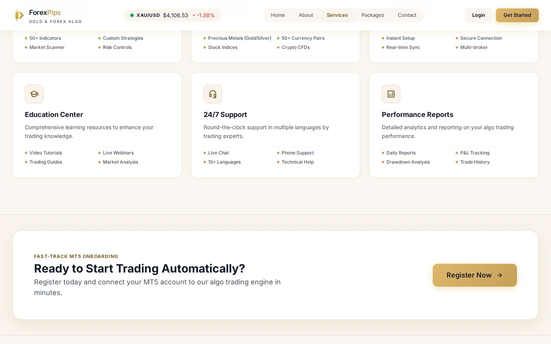Select the Services nav tab
The height and width of the screenshot is (344, 551).
point(337,15)
